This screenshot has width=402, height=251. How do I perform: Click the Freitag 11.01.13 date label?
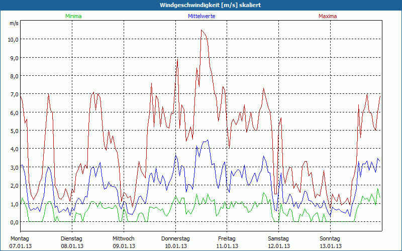[x=227, y=242]
